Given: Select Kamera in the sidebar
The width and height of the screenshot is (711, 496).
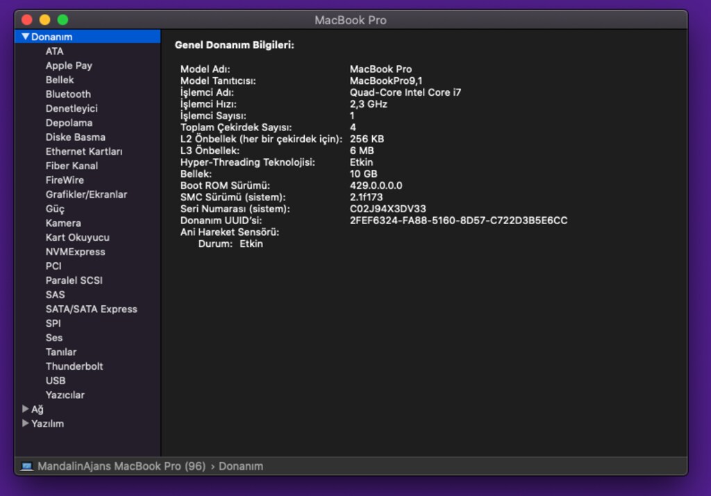Looking at the screenshot, I should pyautogui.click(x=63, y=223).
